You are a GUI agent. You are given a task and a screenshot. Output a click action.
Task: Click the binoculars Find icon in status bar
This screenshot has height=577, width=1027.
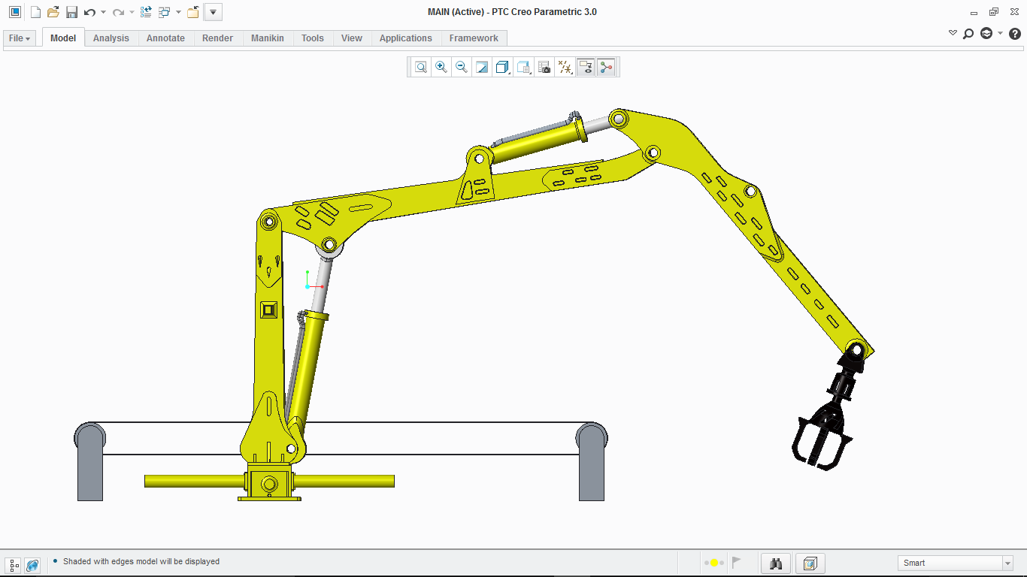click(x=777, y=563)
